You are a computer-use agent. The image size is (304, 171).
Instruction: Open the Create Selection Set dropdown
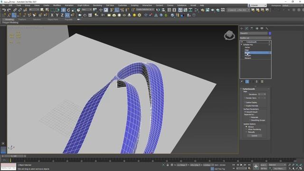pos(145,9)
